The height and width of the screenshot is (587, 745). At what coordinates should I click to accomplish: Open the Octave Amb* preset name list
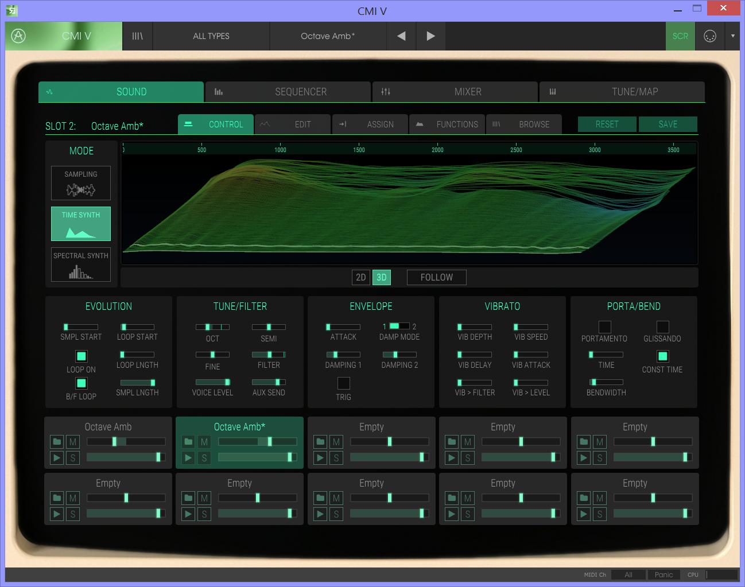[x=328, y=36]
